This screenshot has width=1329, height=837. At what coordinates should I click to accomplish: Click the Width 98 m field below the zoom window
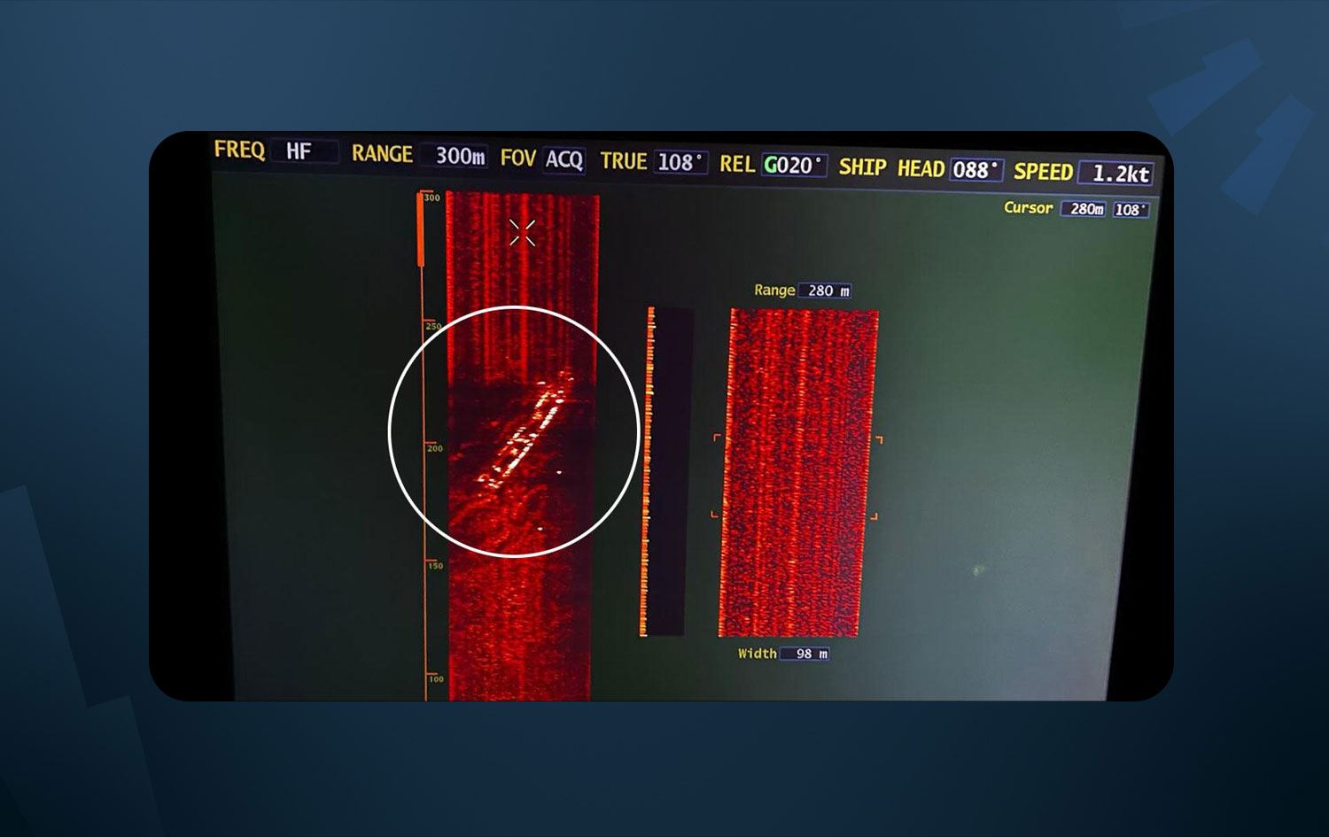pos(809,654)
